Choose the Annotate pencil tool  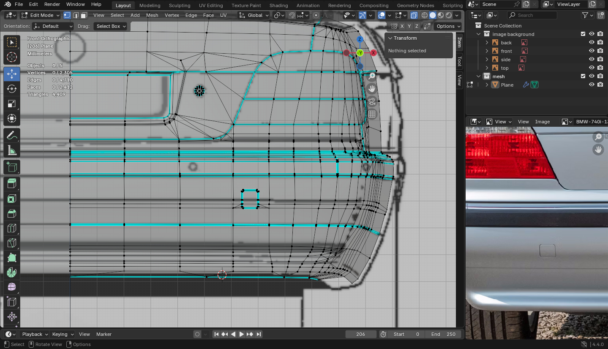tap(11, 136)
